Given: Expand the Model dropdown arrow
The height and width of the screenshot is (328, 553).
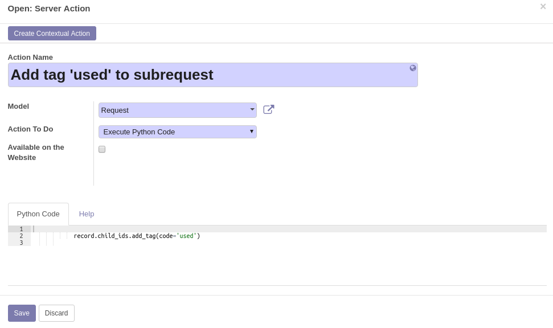Looking at the screenshot, I should pos(252,109).
